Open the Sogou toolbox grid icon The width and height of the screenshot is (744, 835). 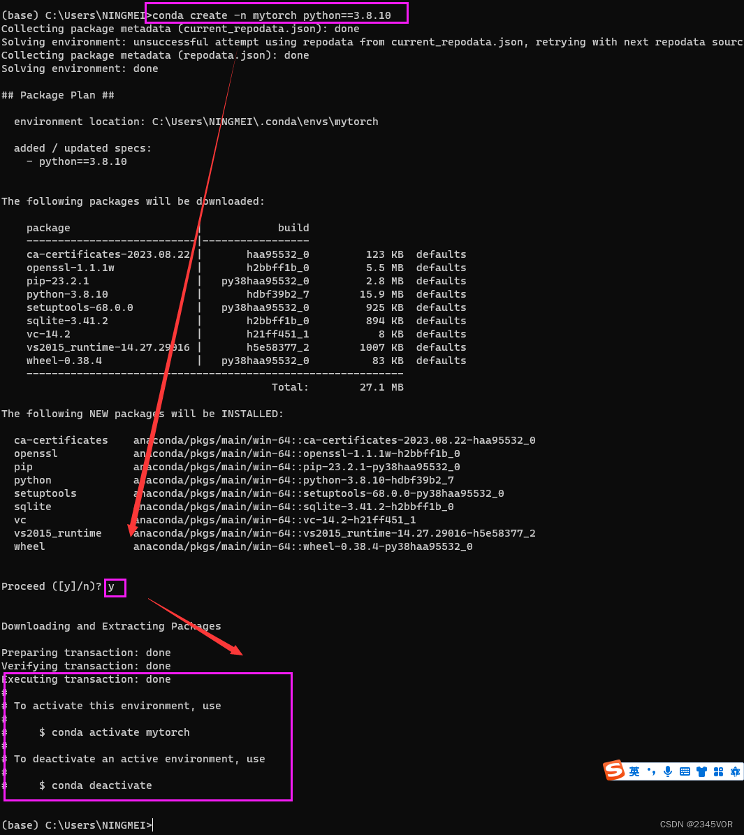(719, 771)
